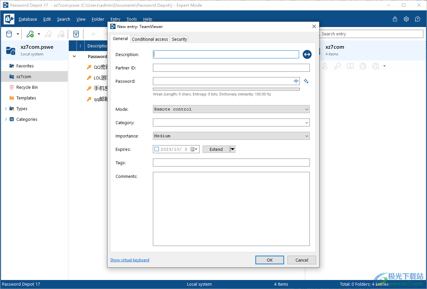Open the Help menu
This screenshot has width=427, height=289.
pyautogui.click(x=148, y=19)
